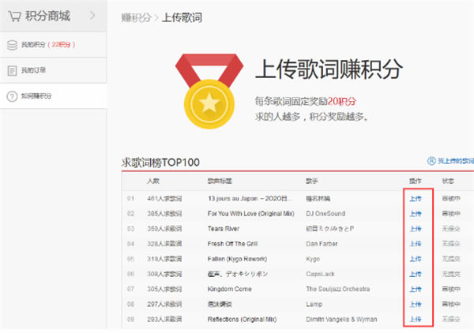Click the status of the DJ OneSound row
474x333 pixels.
(451, 214)
